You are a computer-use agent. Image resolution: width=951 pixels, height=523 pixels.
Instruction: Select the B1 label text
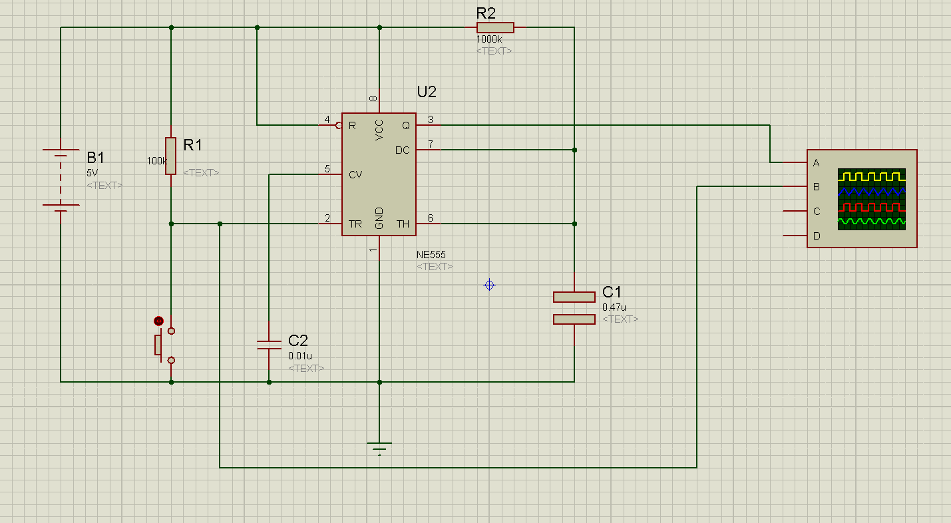point(96,158)
